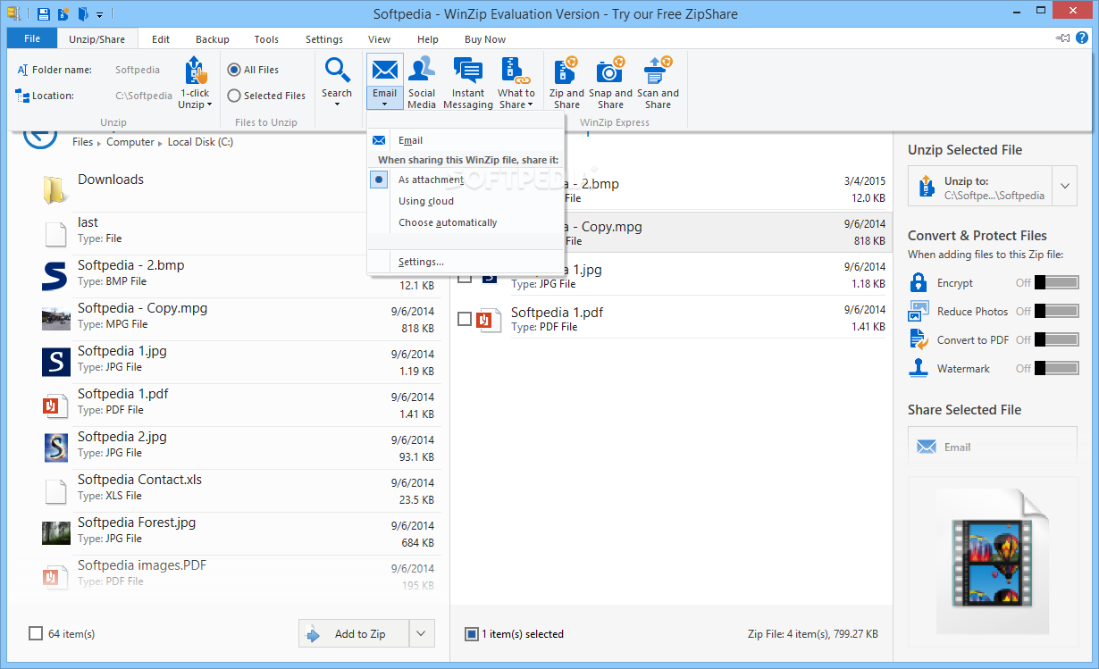1099x669 pixels.
Task: Open the dropdown arrow beside Add to Zip
Action: click(422, 633)
